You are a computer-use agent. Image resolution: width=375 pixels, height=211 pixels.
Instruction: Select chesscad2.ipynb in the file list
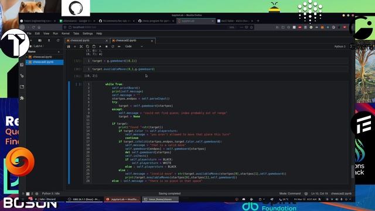pos(45,62)
